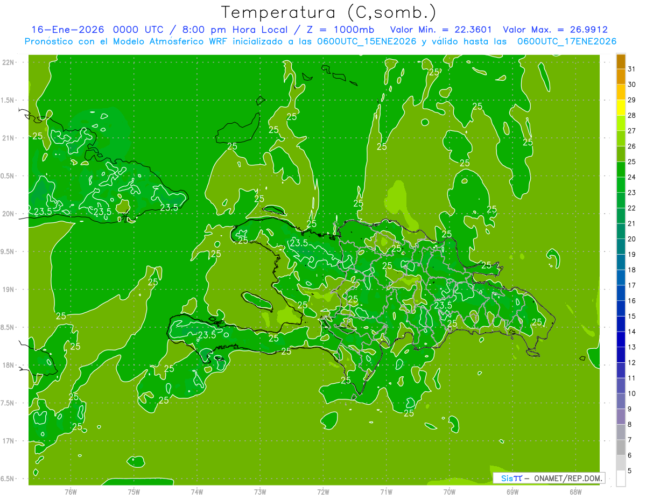Click the legend value '18'
Image resolution: width=646 pixels, height=499 pixels.
[x=631, y=270]
